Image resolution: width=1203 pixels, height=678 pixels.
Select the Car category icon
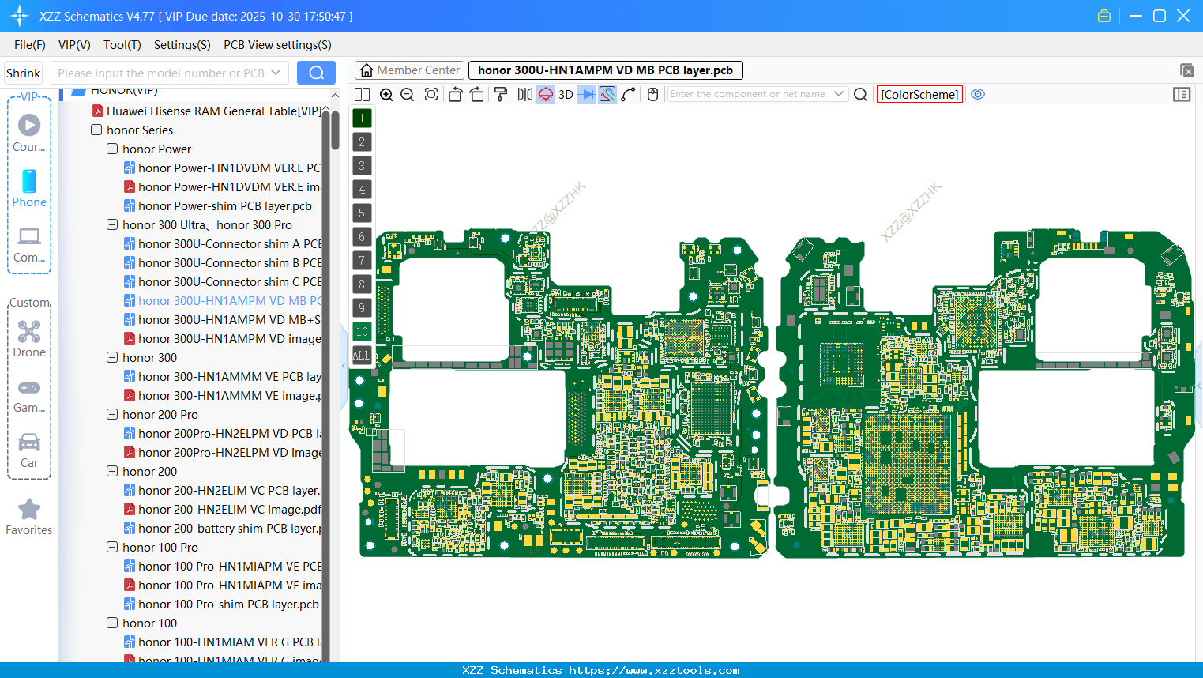pos(29,450)
